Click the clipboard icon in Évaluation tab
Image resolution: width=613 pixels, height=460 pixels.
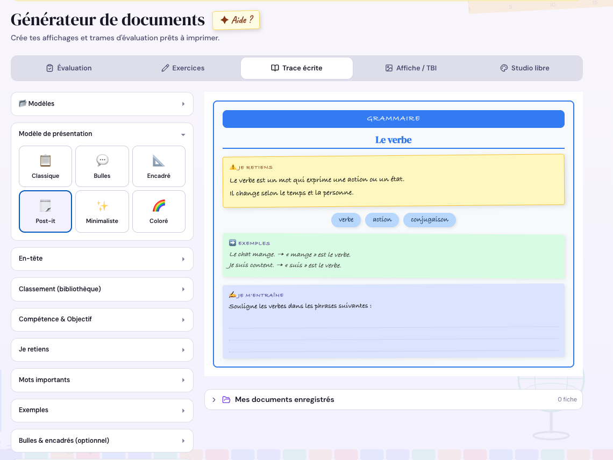(49, 68)
